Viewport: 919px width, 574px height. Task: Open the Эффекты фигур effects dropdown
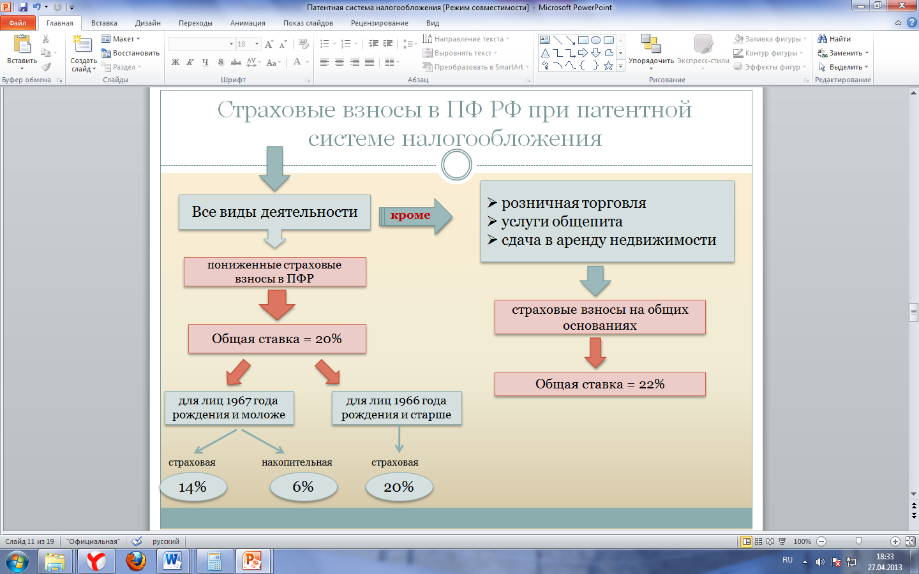(770, 67)
